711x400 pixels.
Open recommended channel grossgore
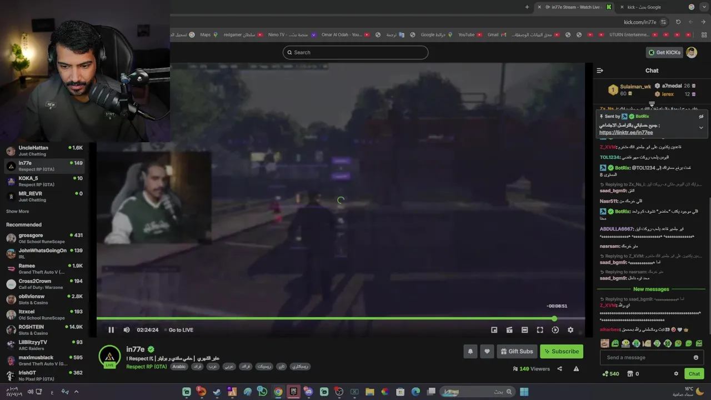point(44,238)
